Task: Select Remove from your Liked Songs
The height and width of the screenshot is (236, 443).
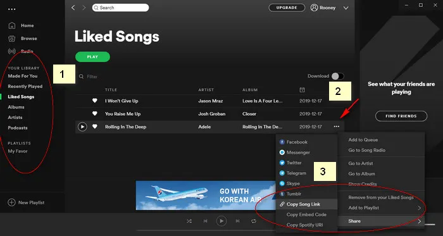Action: coord(381,197)
